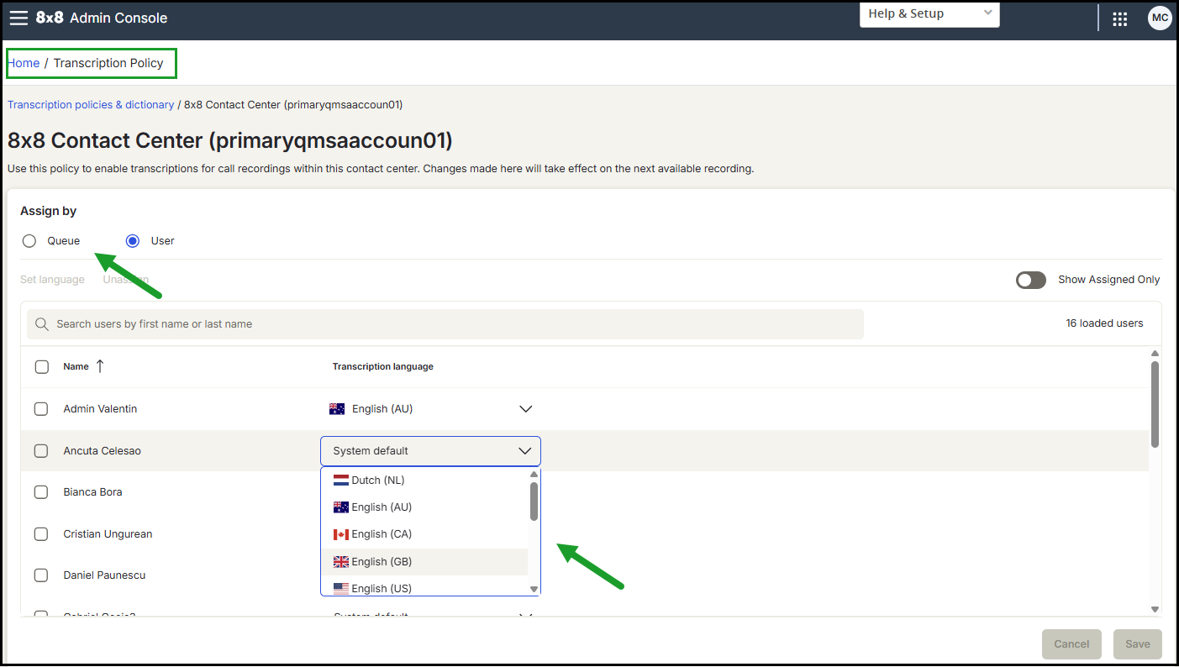Viewport: 1179px width, 667px height.
Task: Click the language list scrollbar thumb
Action: tap(534, 501)
